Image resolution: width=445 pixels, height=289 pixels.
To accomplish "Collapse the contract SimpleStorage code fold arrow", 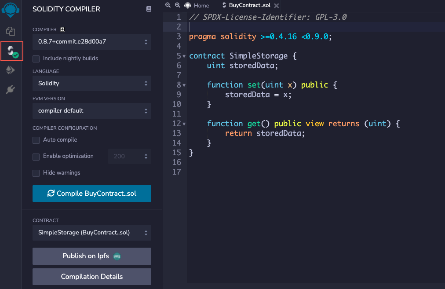I will (x=184, y=56).
